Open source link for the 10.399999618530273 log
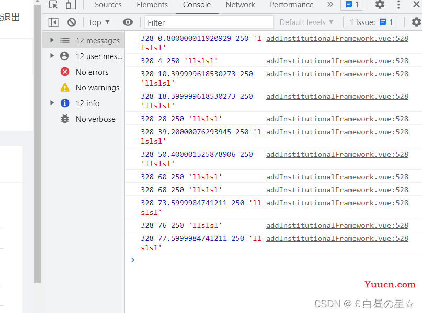 click(x=337, y=74)
